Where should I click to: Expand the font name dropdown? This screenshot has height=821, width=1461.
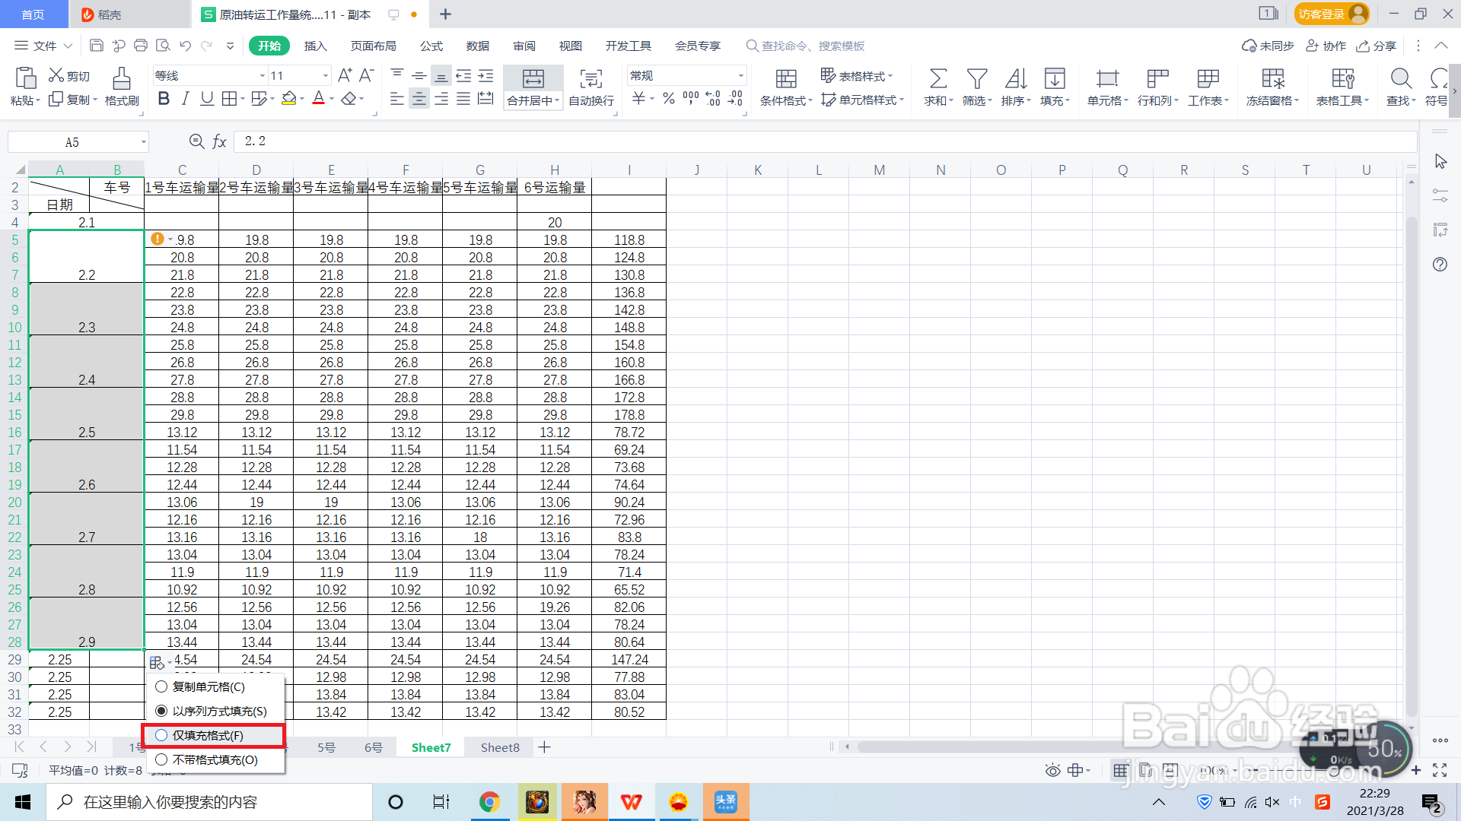coord(262,75)
